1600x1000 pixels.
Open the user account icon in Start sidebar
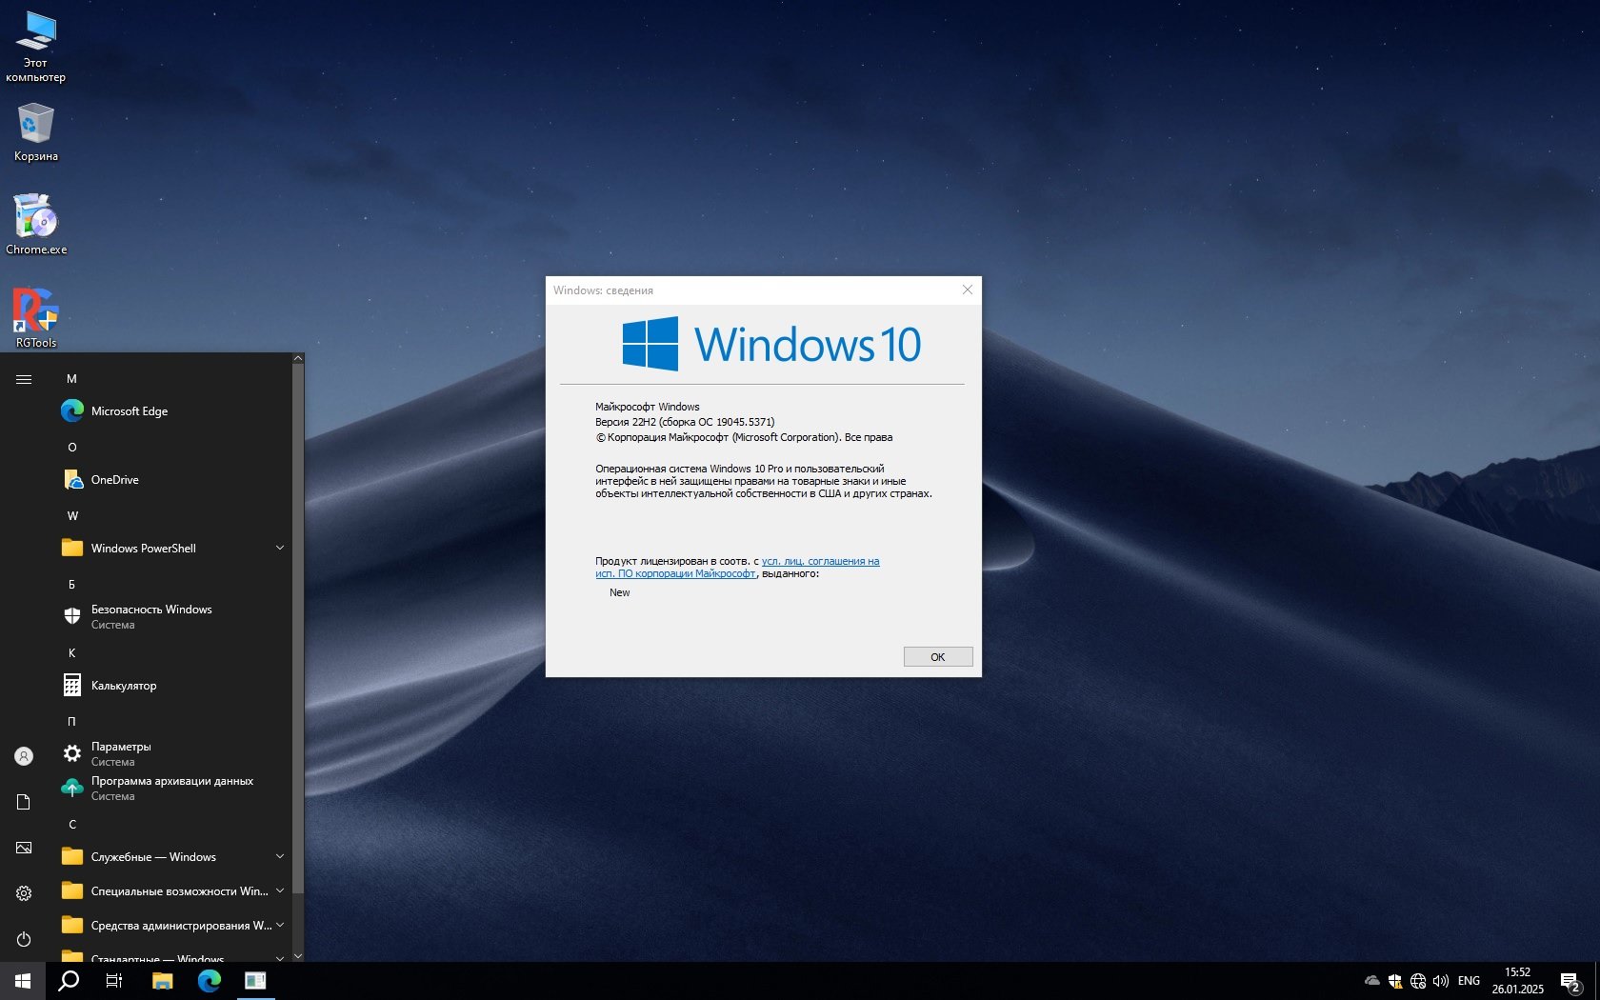point(24,756)
